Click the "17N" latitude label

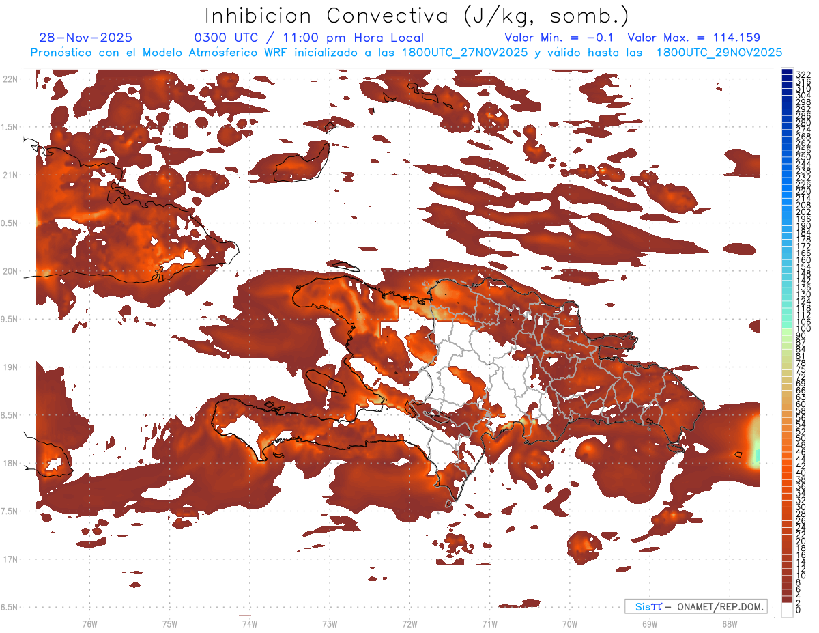coord(10,559)
